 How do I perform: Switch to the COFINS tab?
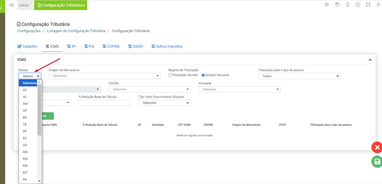click(111, 47)
